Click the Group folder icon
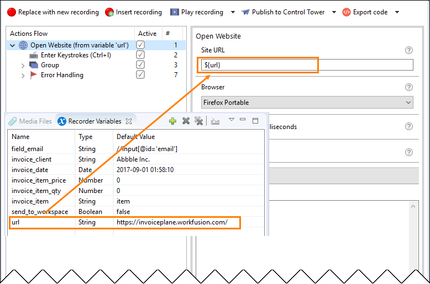This screenshot has width=430, height=284. [x=34, y=65]
